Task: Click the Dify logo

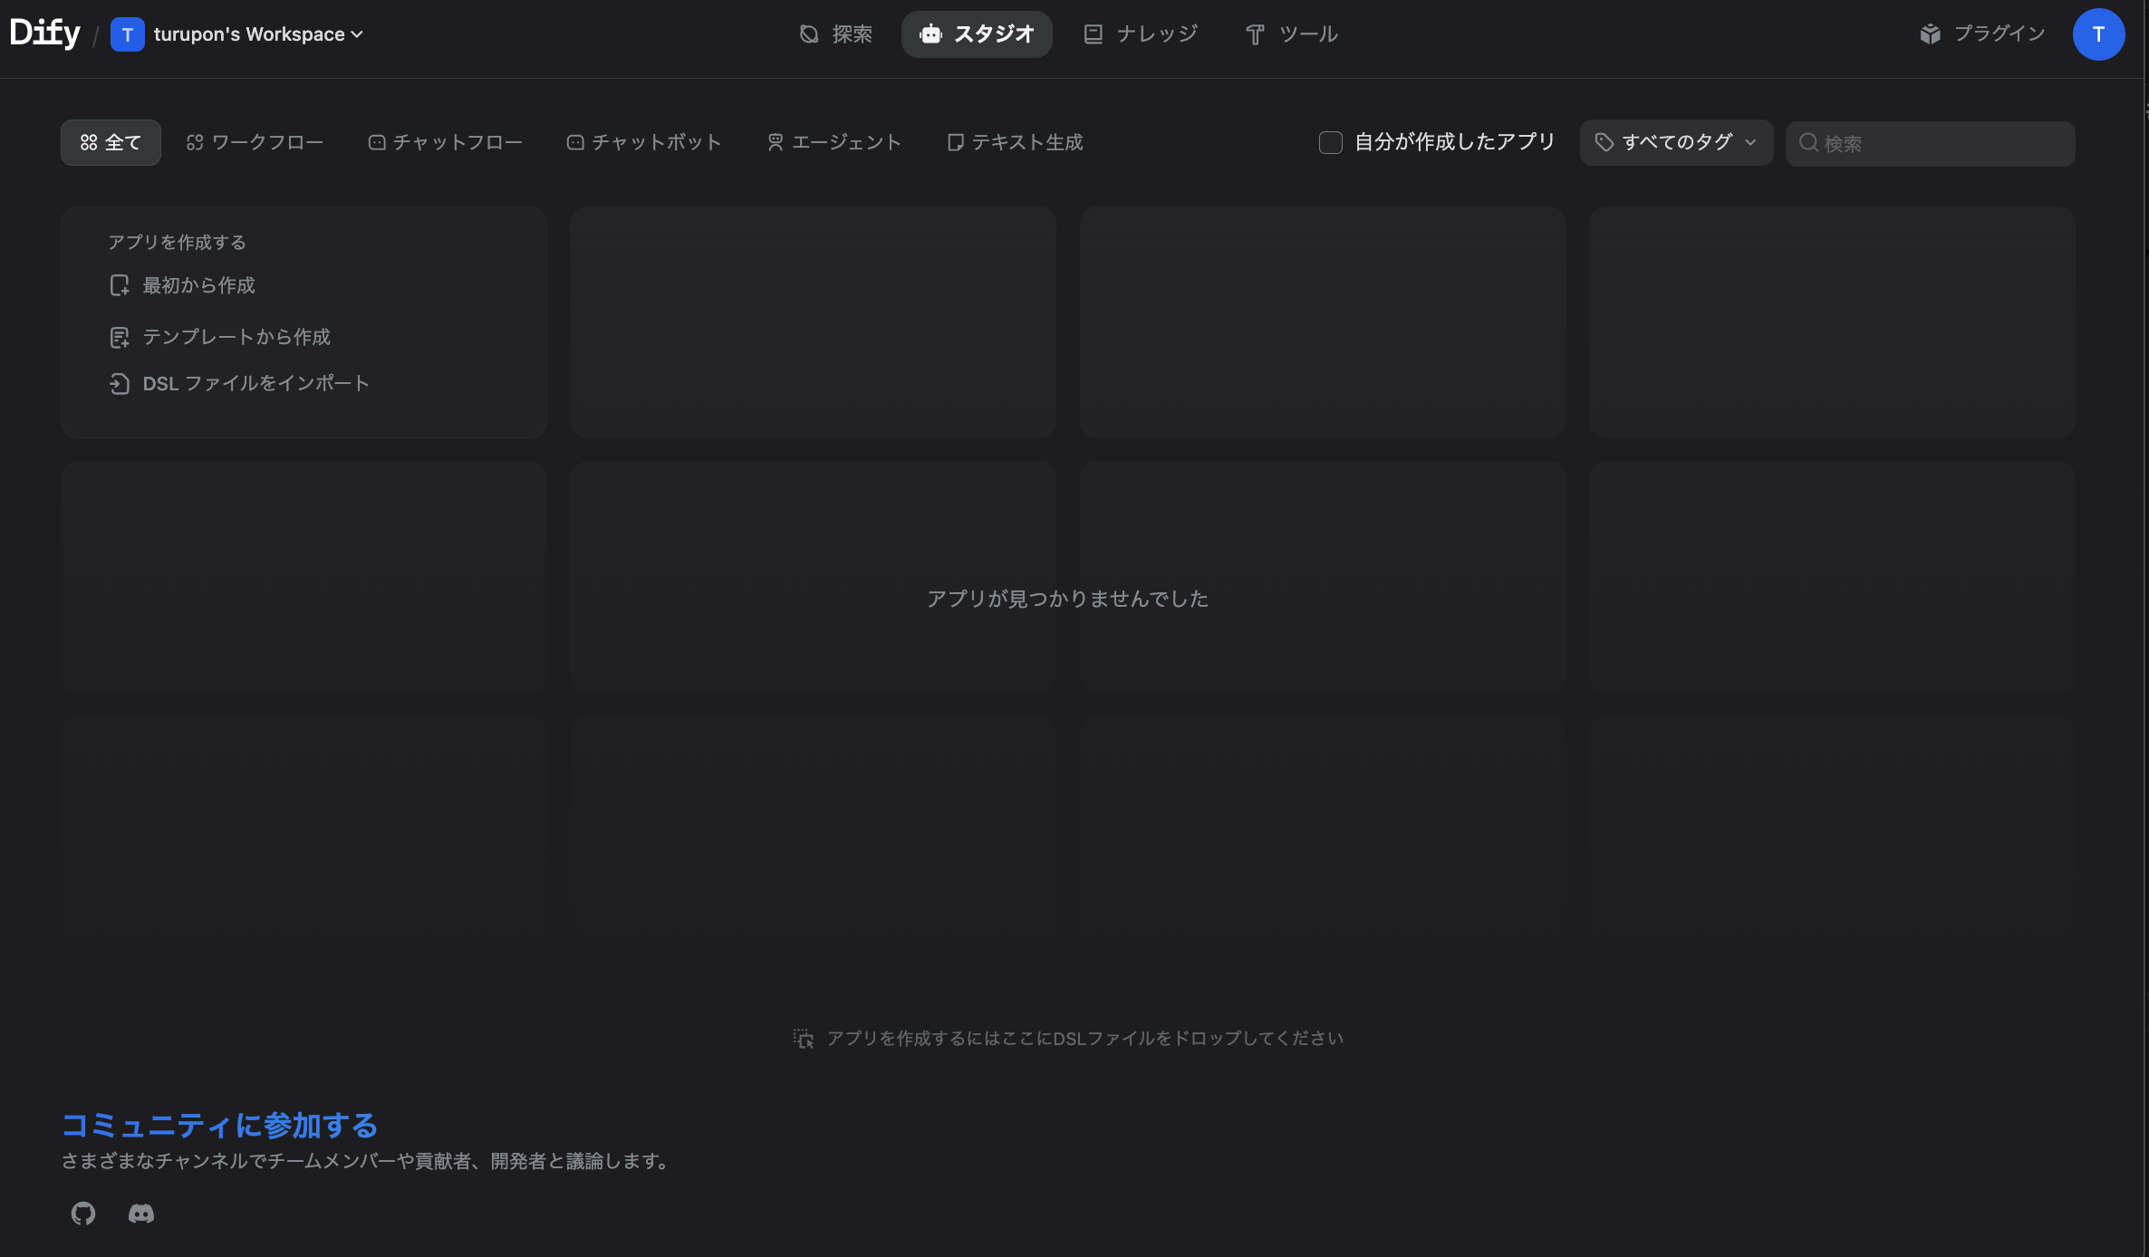Action: click(45, 32)
